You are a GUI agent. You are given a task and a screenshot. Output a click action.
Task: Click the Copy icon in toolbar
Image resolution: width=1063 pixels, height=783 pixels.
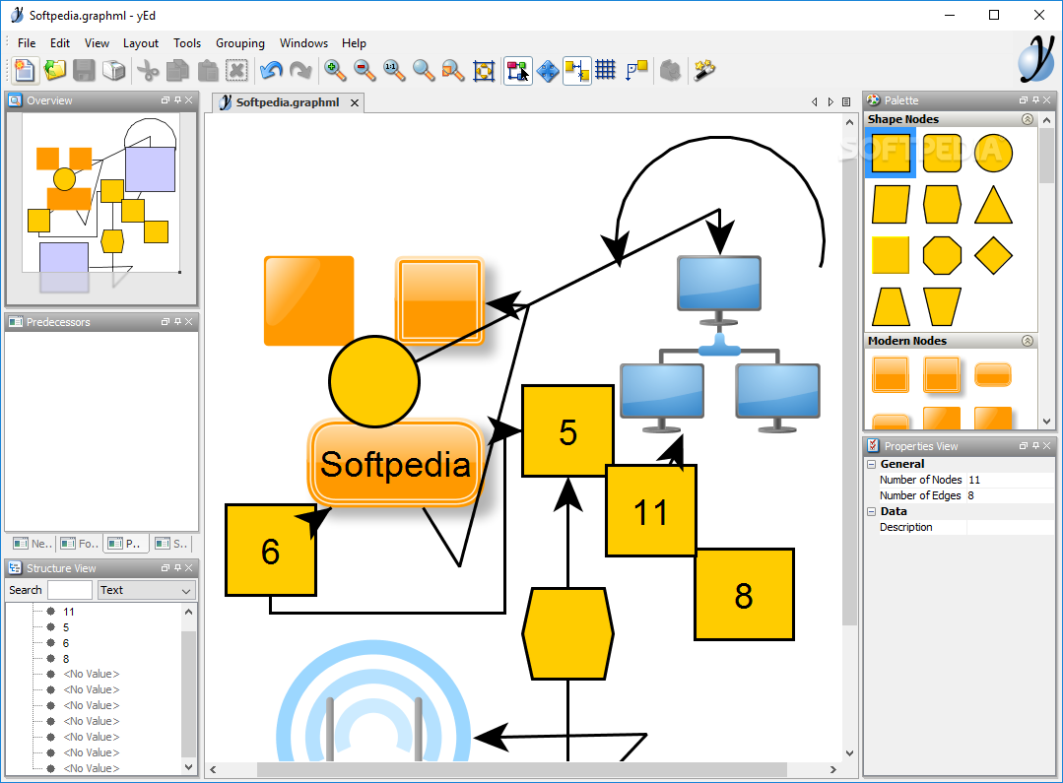(177, 71)
